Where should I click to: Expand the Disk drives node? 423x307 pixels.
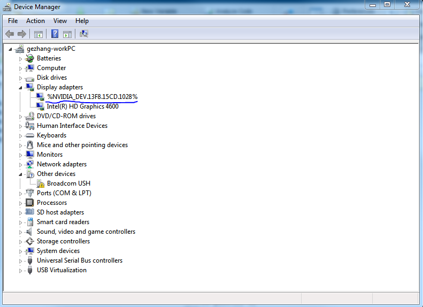click(20, 78)
